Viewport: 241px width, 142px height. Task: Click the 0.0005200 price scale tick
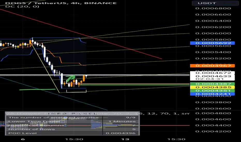pos(213,59)
